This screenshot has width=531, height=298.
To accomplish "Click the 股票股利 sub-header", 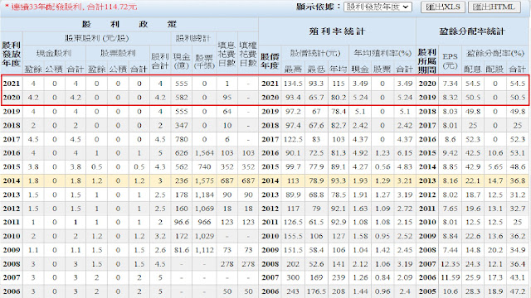I will coord(118,53).
